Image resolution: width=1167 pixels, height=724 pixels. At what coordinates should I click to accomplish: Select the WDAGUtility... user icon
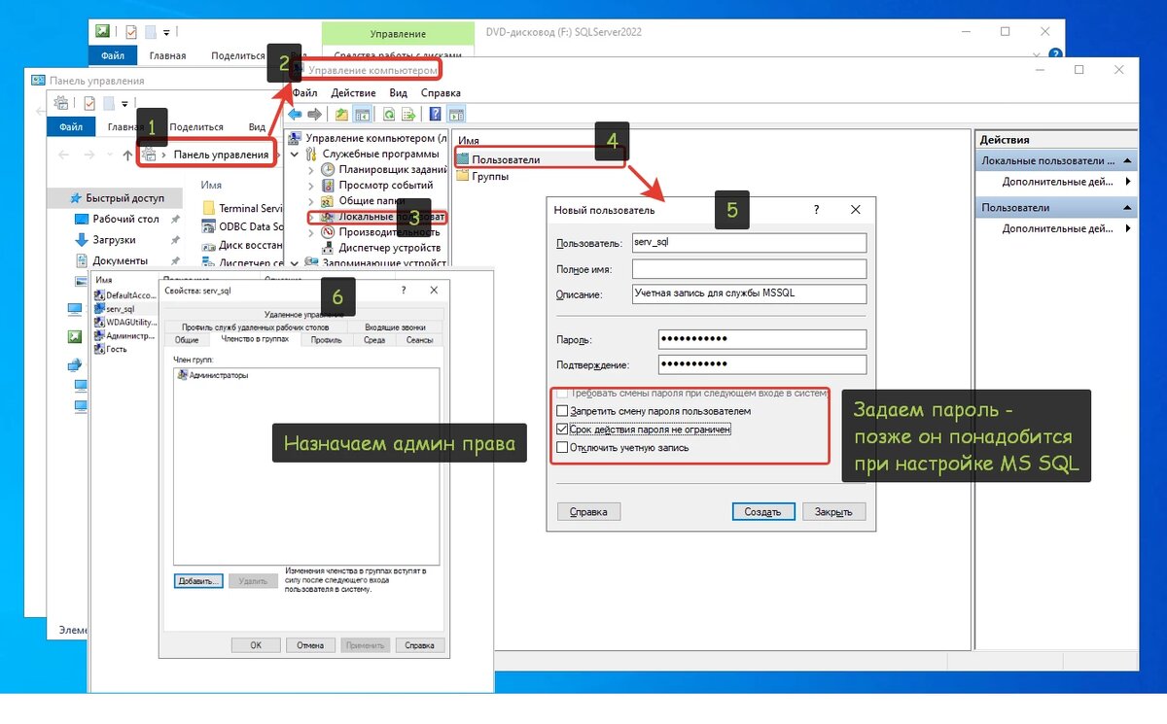click(100, 322)
